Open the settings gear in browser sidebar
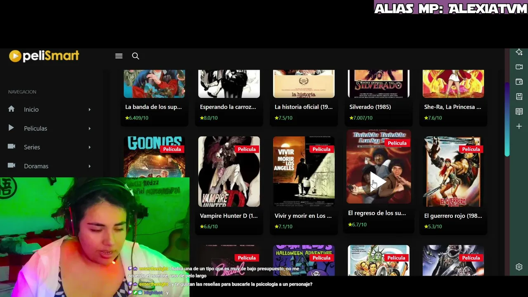 [519, 267]
